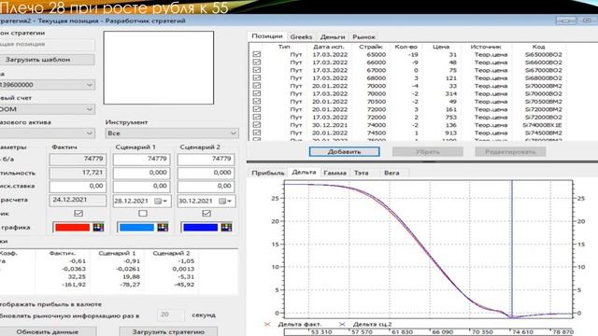The image size is (598, 336).
Task: Open the Дельта chart tab
Action: pos(304,172)
